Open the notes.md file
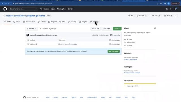This screenshot has height=102, width=181. click(33, 44)
